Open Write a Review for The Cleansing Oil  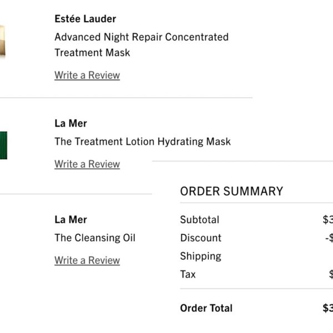click(x=87, y=260)
